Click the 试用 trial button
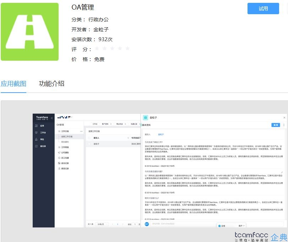Screen dimensions: 288x242 tap(263, 9)
